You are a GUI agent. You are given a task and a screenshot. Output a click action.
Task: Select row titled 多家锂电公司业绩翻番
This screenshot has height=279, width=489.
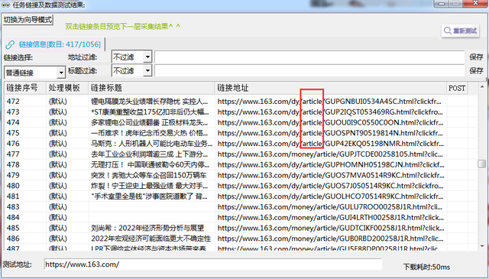(236, 122)
